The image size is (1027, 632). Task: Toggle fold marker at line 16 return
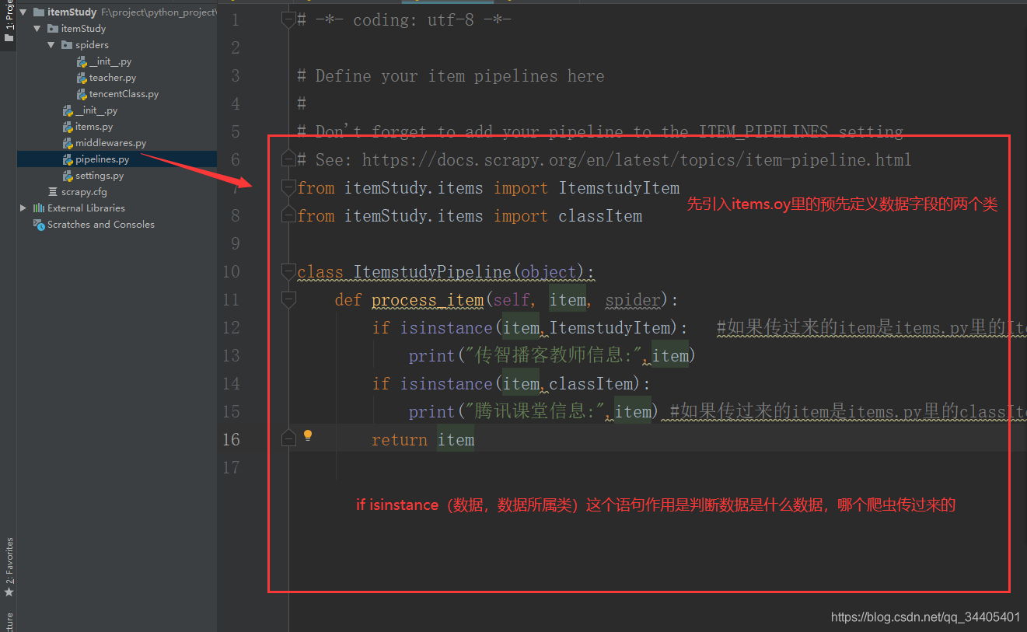(x=288, y=439)
